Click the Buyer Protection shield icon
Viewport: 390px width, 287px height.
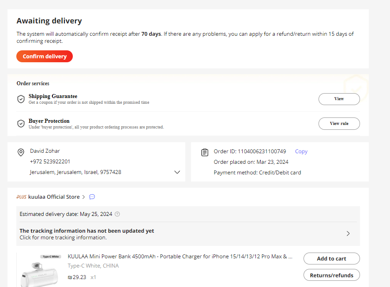tap(21, 124)
